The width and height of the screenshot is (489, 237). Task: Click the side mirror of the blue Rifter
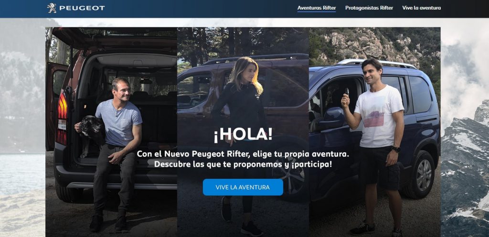click(331, 118)
